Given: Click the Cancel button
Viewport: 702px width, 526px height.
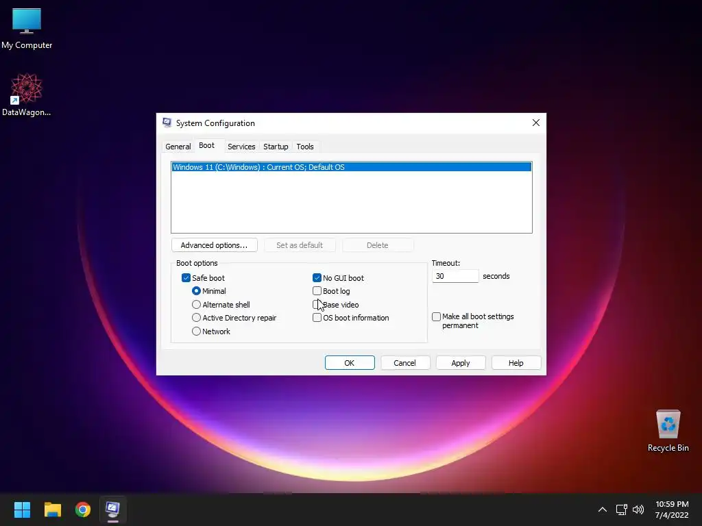Looking at the screenshot, I should pos(405,363).
